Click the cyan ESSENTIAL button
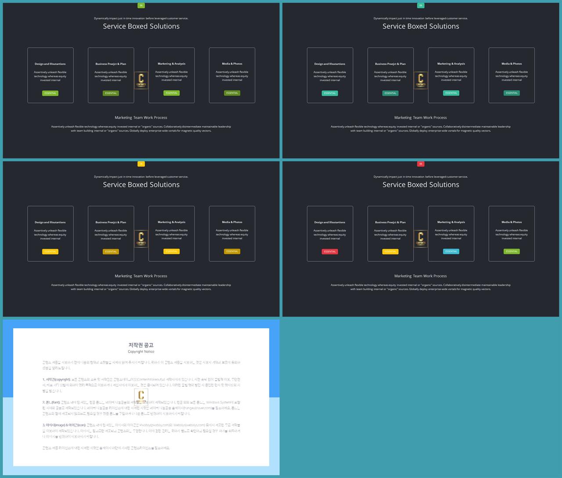 tap(451, 252)
